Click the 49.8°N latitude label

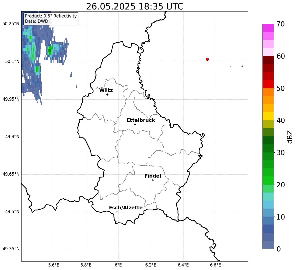(x=12, y=137)
